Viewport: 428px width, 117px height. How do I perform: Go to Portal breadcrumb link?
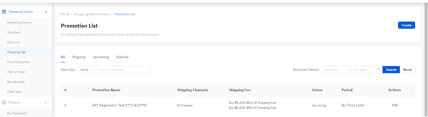click(65, 14)
